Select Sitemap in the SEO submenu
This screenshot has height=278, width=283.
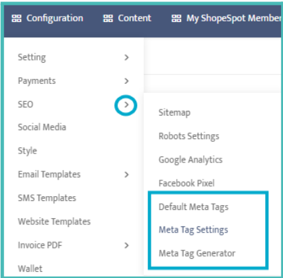(x=174, y=113)
